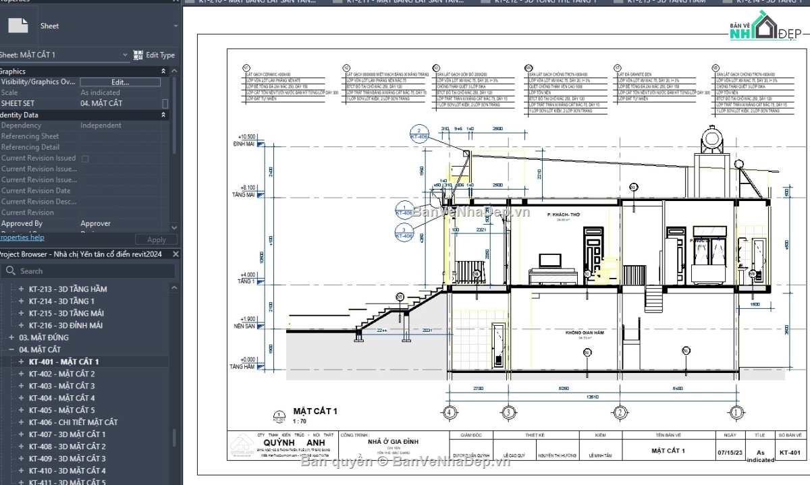Click the Edit... button for Visibility/Graphics Overrides
The image size is (810, 485).
[120, 82]
